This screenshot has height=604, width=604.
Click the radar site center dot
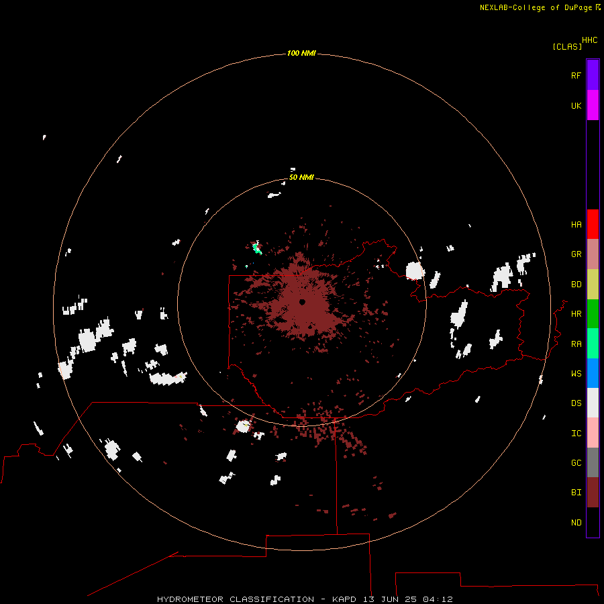(x=302, y=301)
